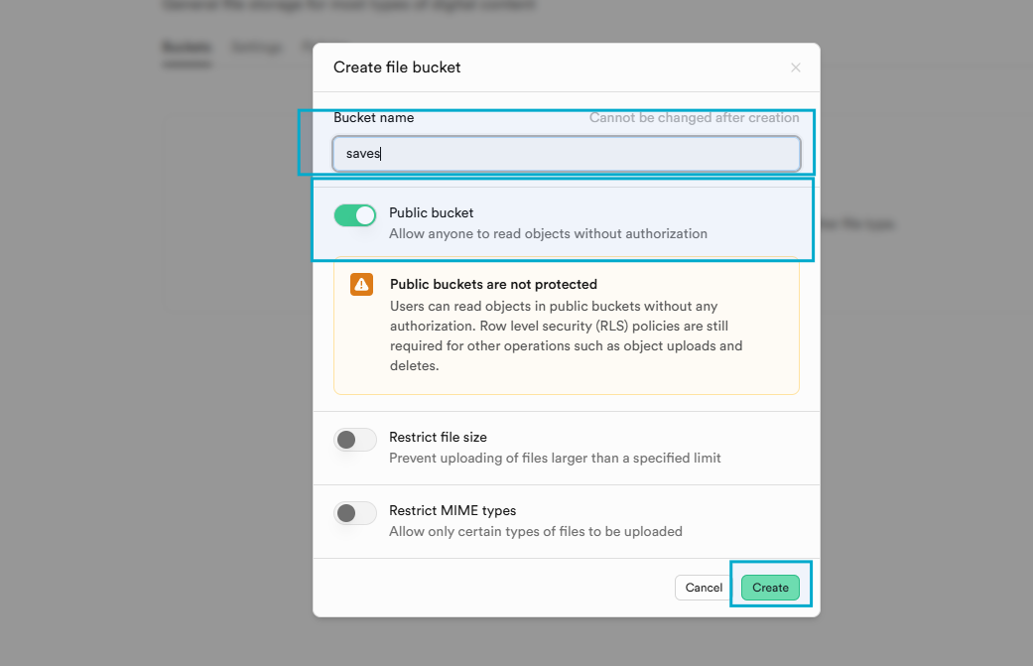Click the green Create button in the footer
1033x666 pixels.
[x=770, y=587]
